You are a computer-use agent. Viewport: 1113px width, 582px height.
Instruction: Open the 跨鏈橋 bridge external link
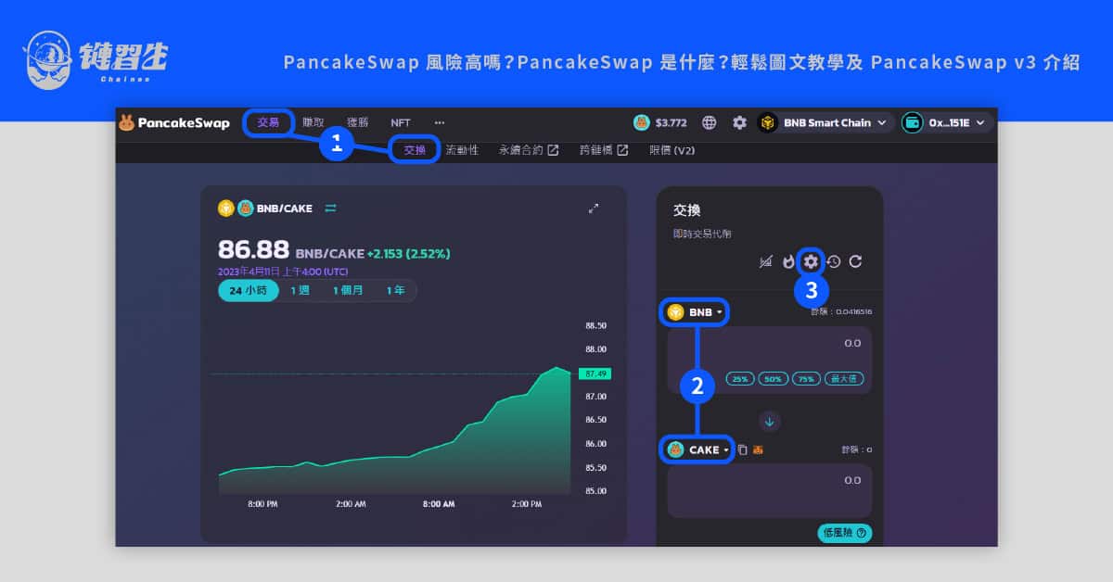pyautogui.click(x=604, y=150)
